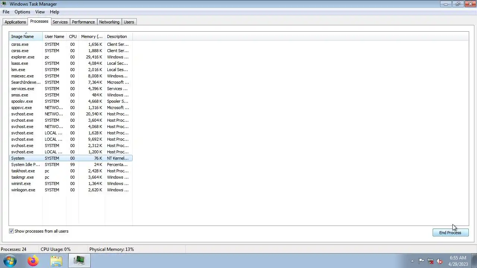Sort by Image Name column header
The height and width of the screenshot is (268, 477).
(x=26, y=36)
